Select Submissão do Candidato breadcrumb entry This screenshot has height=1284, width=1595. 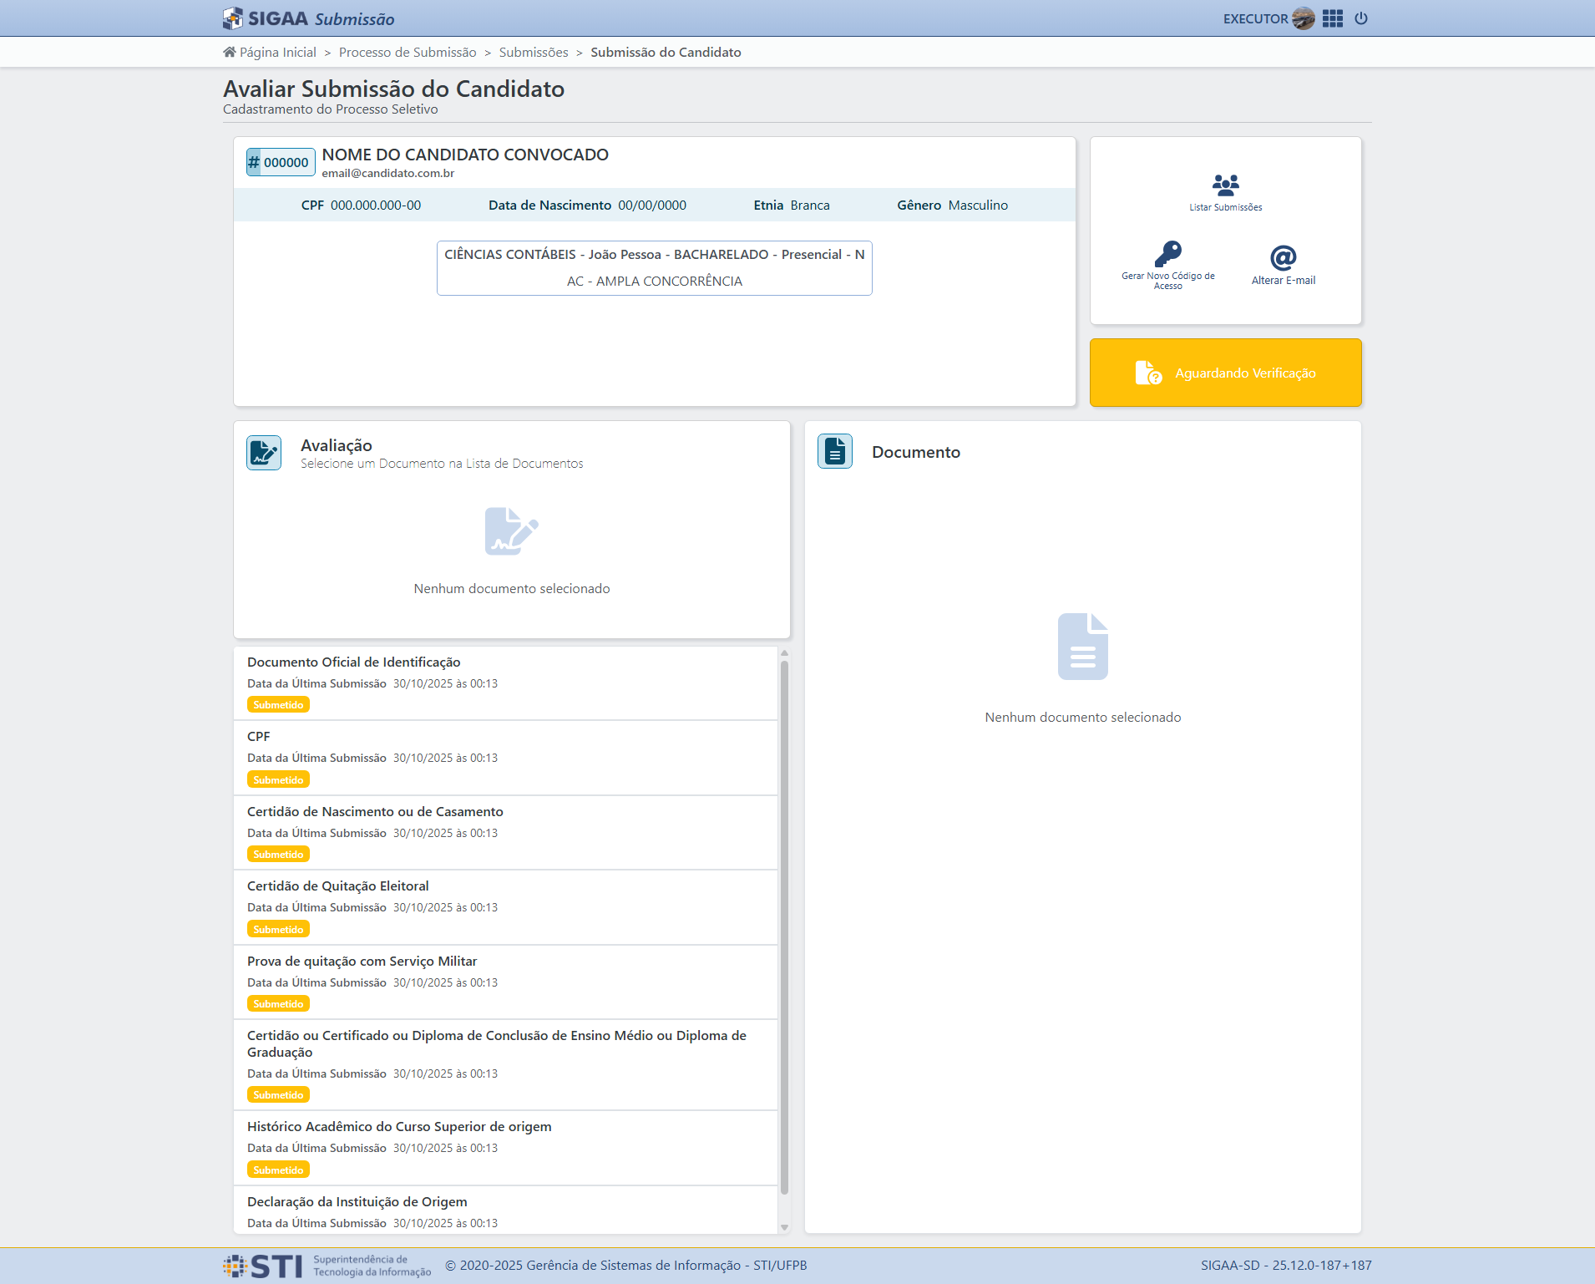[666, 52]
